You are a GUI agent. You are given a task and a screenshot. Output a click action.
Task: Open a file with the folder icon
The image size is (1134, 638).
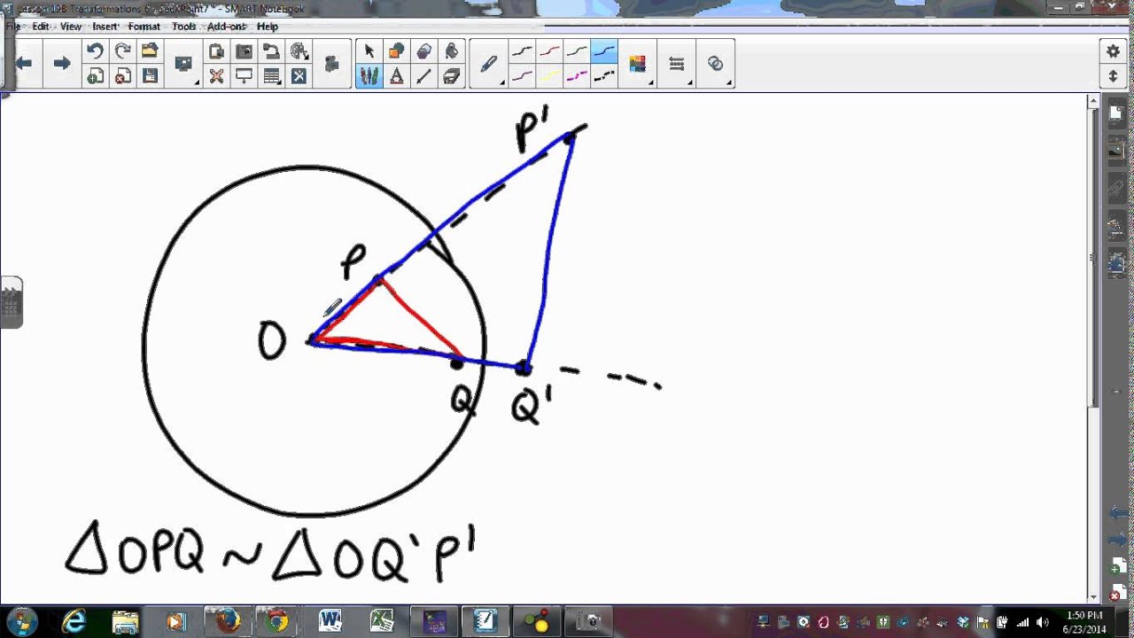pos(150,51)
